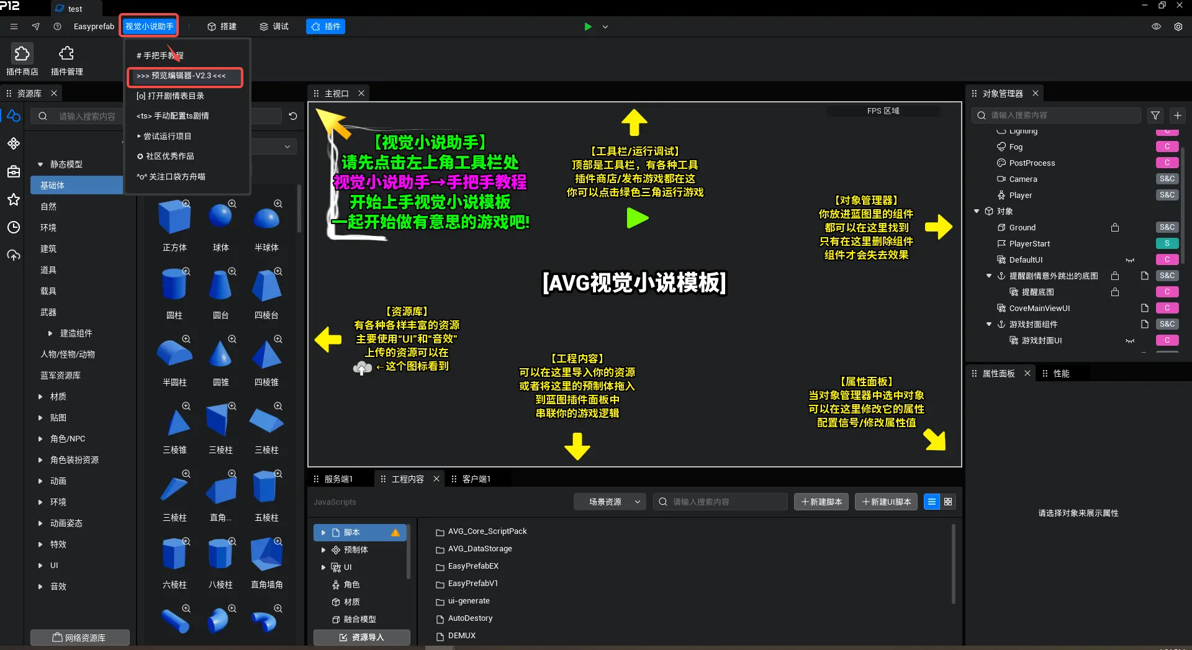Click the lock icon on 提醒底图 row
1192x650 pixels.
click(1115, 292)
